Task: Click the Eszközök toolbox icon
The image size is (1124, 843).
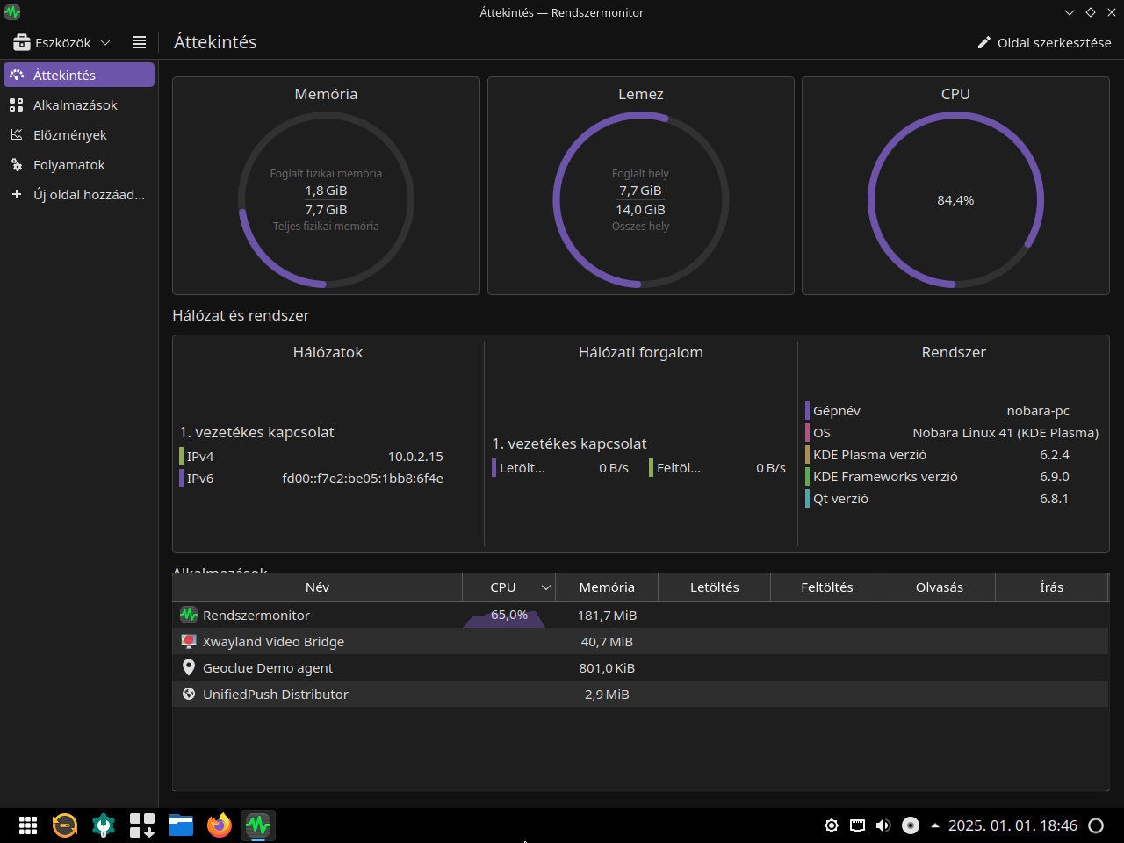Action: point(22,42)
